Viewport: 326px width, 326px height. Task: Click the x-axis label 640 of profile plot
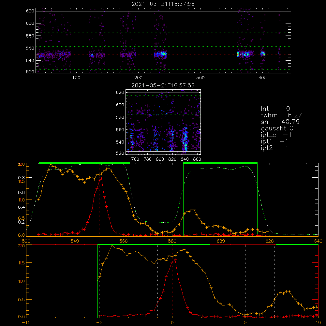coord(318,241)
